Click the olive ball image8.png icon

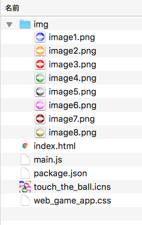pyautogui.click(x=40, y=132)
